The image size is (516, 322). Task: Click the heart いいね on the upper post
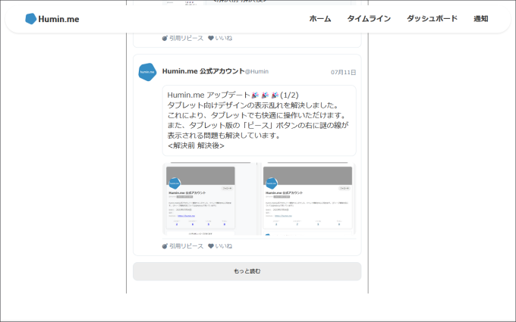[x=220, y=38]
